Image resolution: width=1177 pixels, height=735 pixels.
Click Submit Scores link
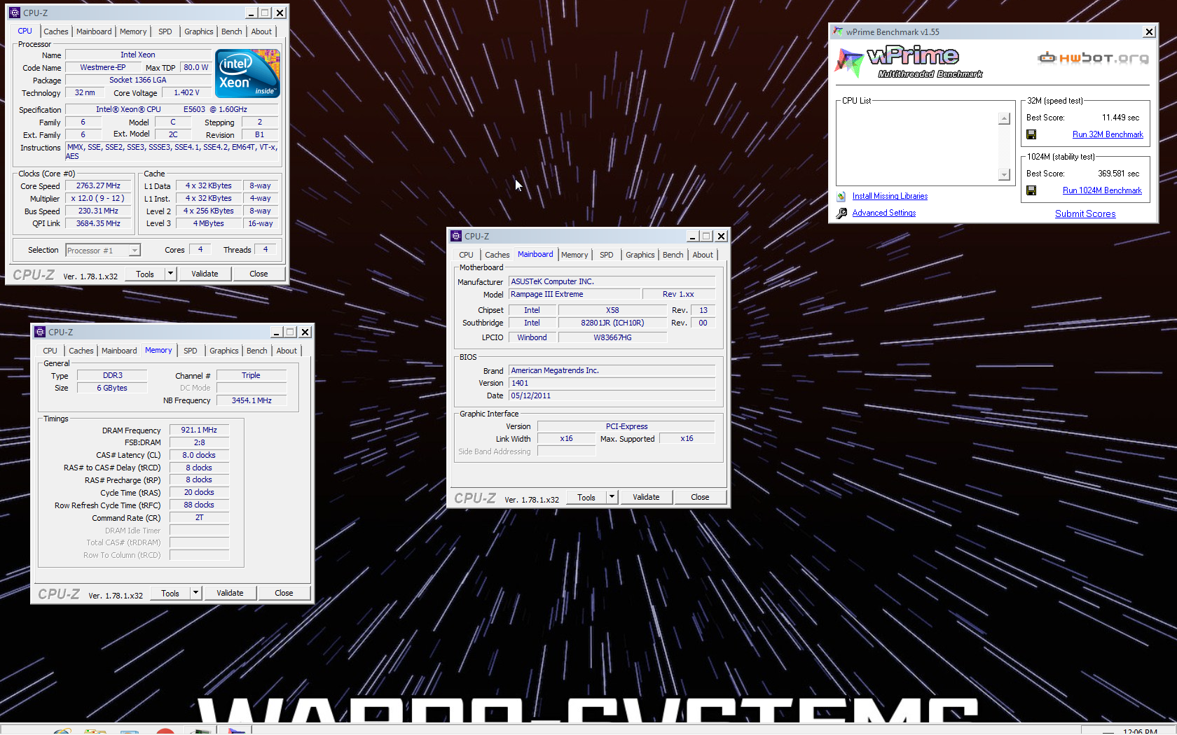point(1085,214)
